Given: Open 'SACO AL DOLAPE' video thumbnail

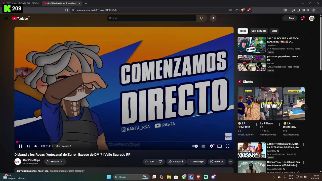Looking at the screenshot, I should (252, 45).
